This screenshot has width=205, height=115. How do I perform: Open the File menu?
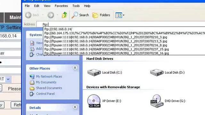[x=27, y=6]
